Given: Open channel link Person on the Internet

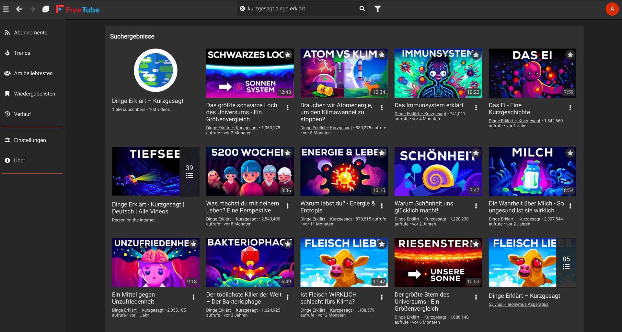Looking at the screenshot, I should coord(133,220).
